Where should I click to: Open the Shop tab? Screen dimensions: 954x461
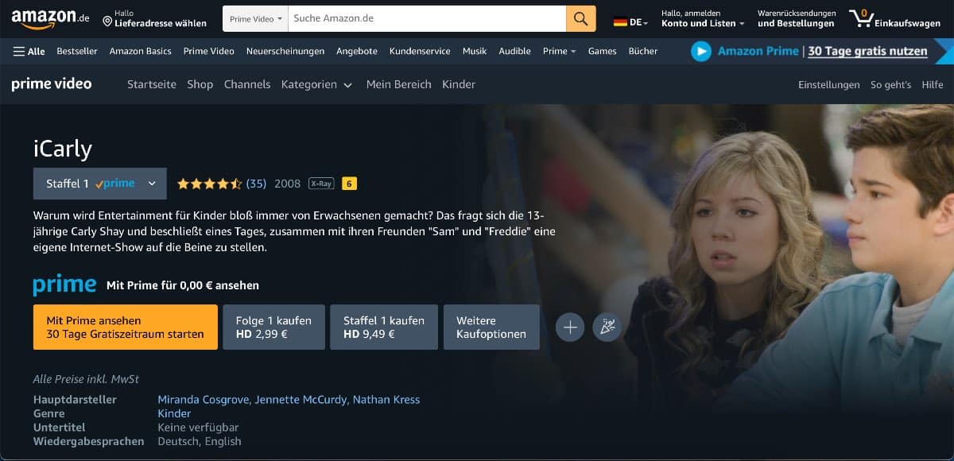[200, 84]
